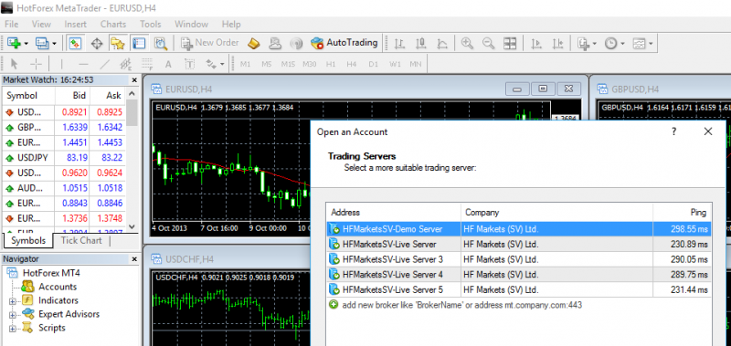This screenshot has height=346, width=731.
Task: Expand the Indicators tree node
Action: [x=13, y=301]
